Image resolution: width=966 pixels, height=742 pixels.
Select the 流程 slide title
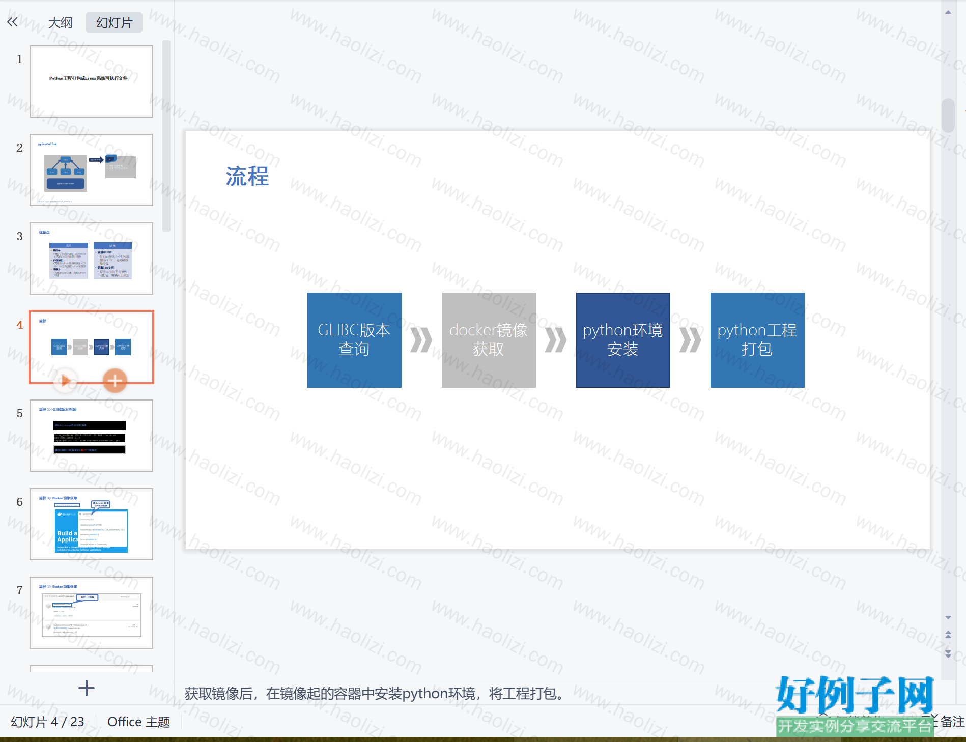(247, 177)
